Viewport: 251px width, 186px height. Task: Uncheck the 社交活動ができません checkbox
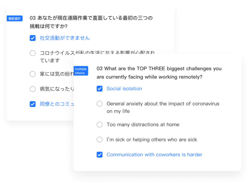tap(33, 38)
